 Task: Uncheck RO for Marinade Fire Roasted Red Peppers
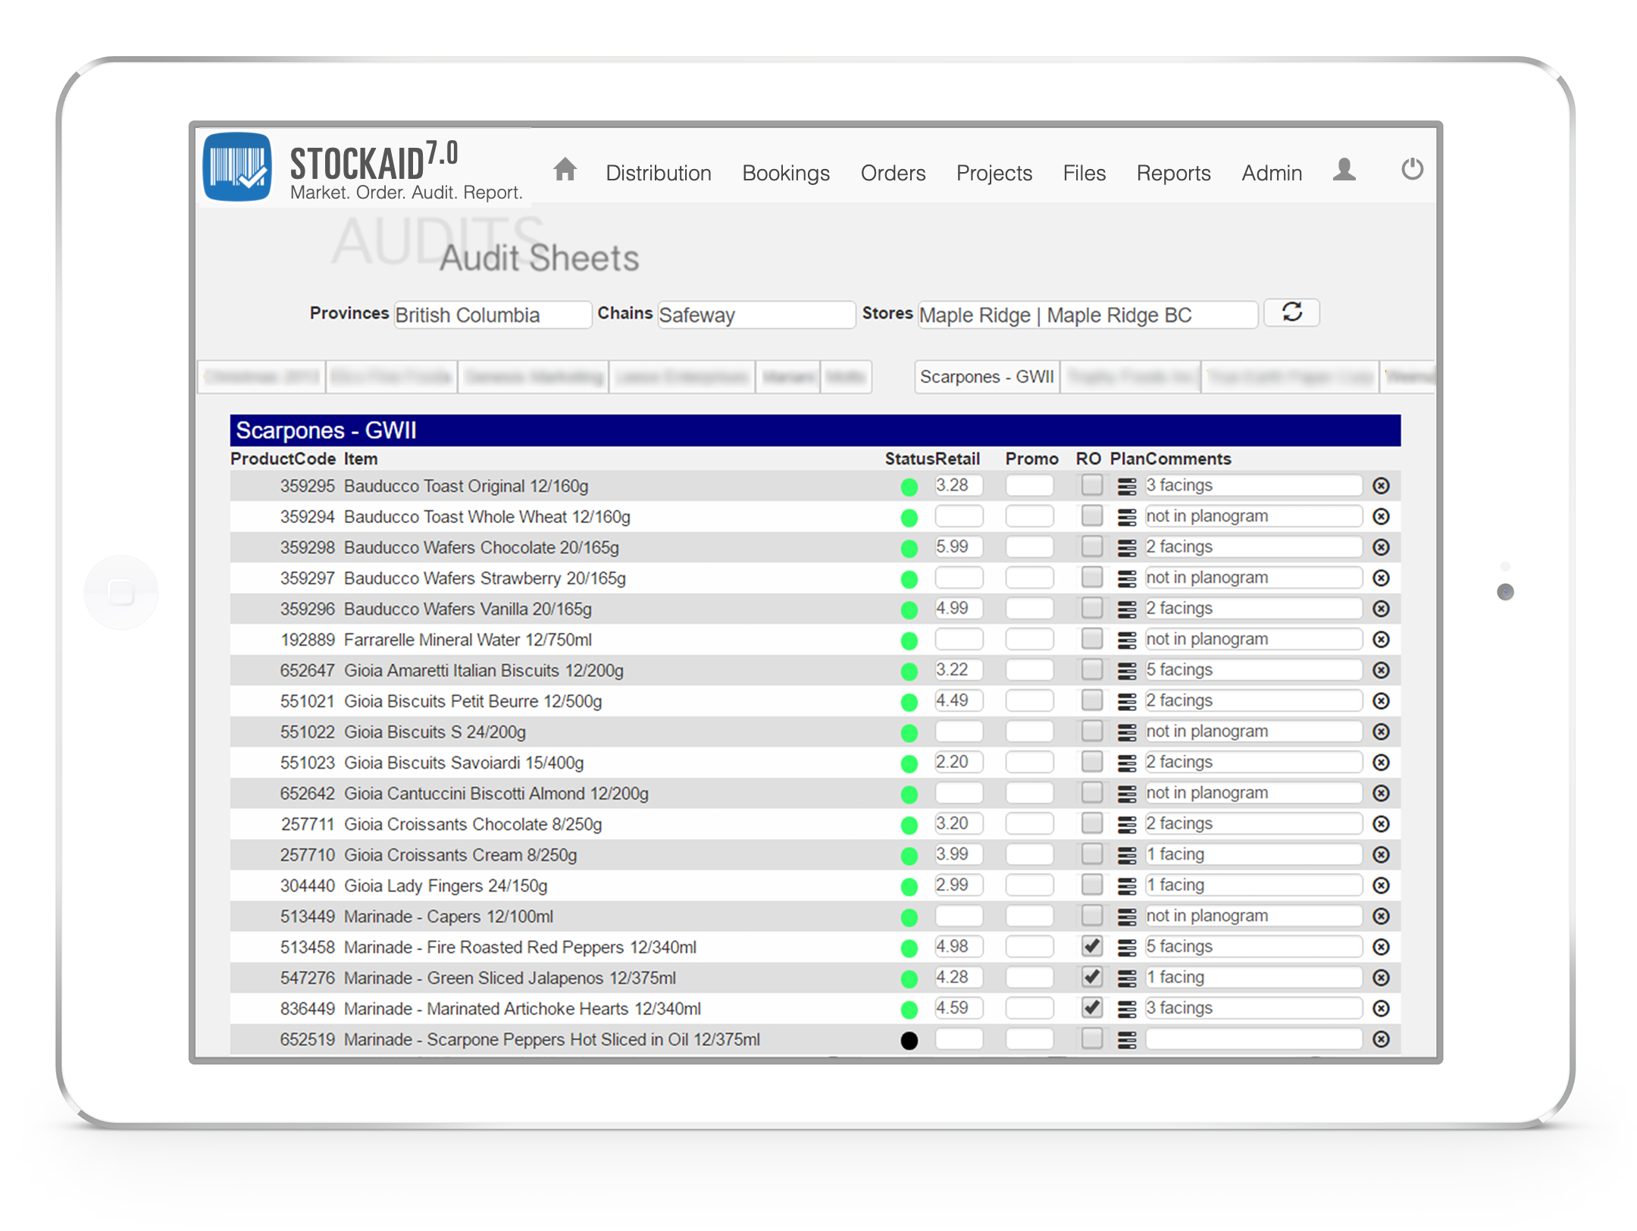click(x=1091, y=947)
